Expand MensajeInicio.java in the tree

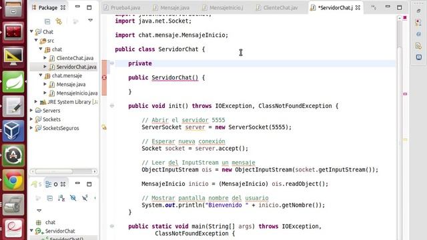pyautogui.click(x=45, y=93)
